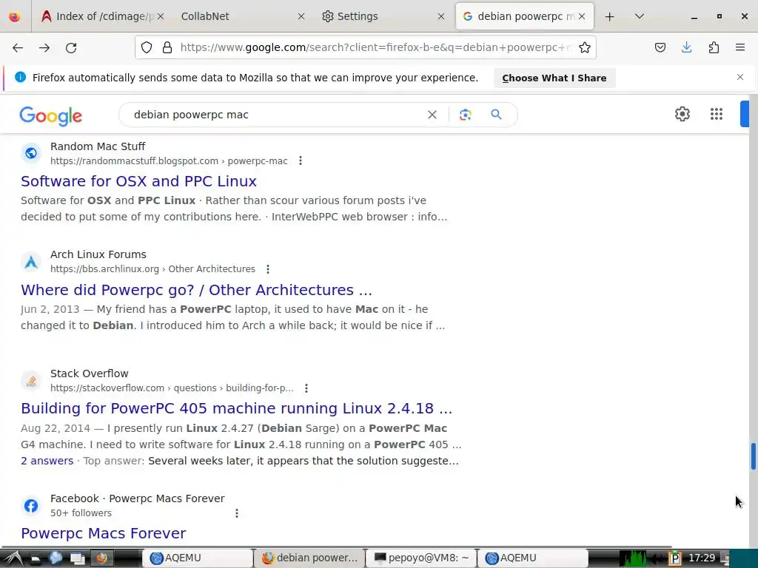Go back to the previous page

click(18, 47)
